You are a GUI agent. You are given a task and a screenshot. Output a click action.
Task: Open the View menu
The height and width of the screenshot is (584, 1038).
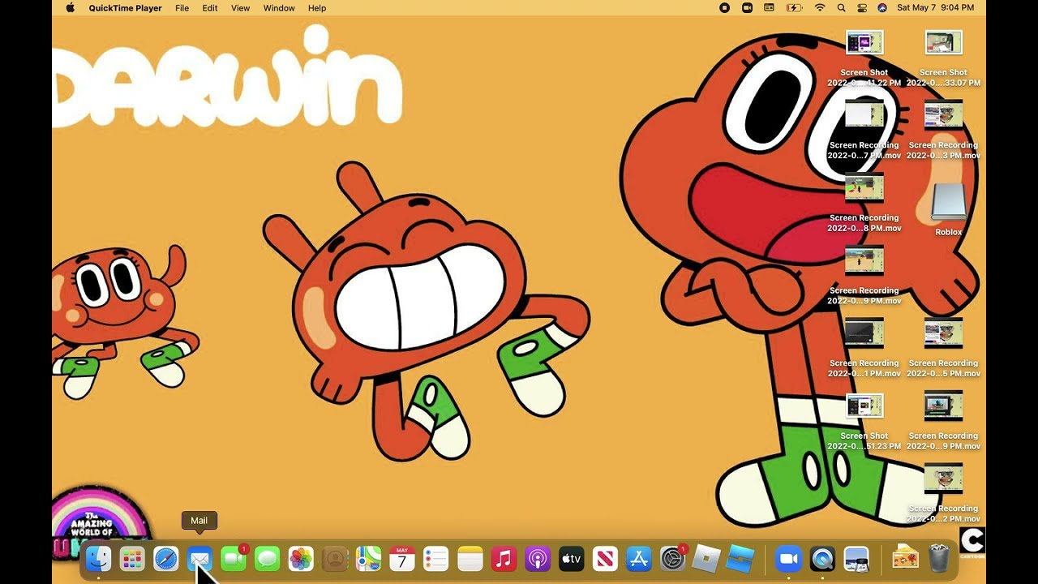point(241,8)
